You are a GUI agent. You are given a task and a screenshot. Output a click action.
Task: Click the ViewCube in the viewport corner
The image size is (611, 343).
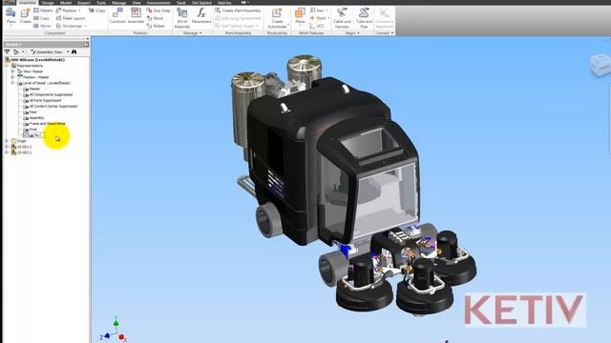600,65
